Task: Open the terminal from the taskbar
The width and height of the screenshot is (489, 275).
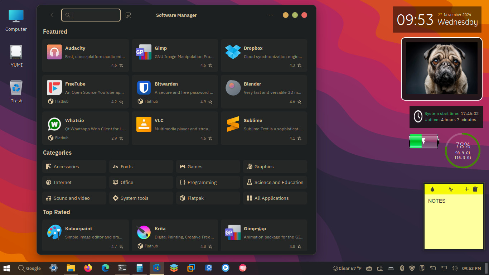Action: [122, 268]
